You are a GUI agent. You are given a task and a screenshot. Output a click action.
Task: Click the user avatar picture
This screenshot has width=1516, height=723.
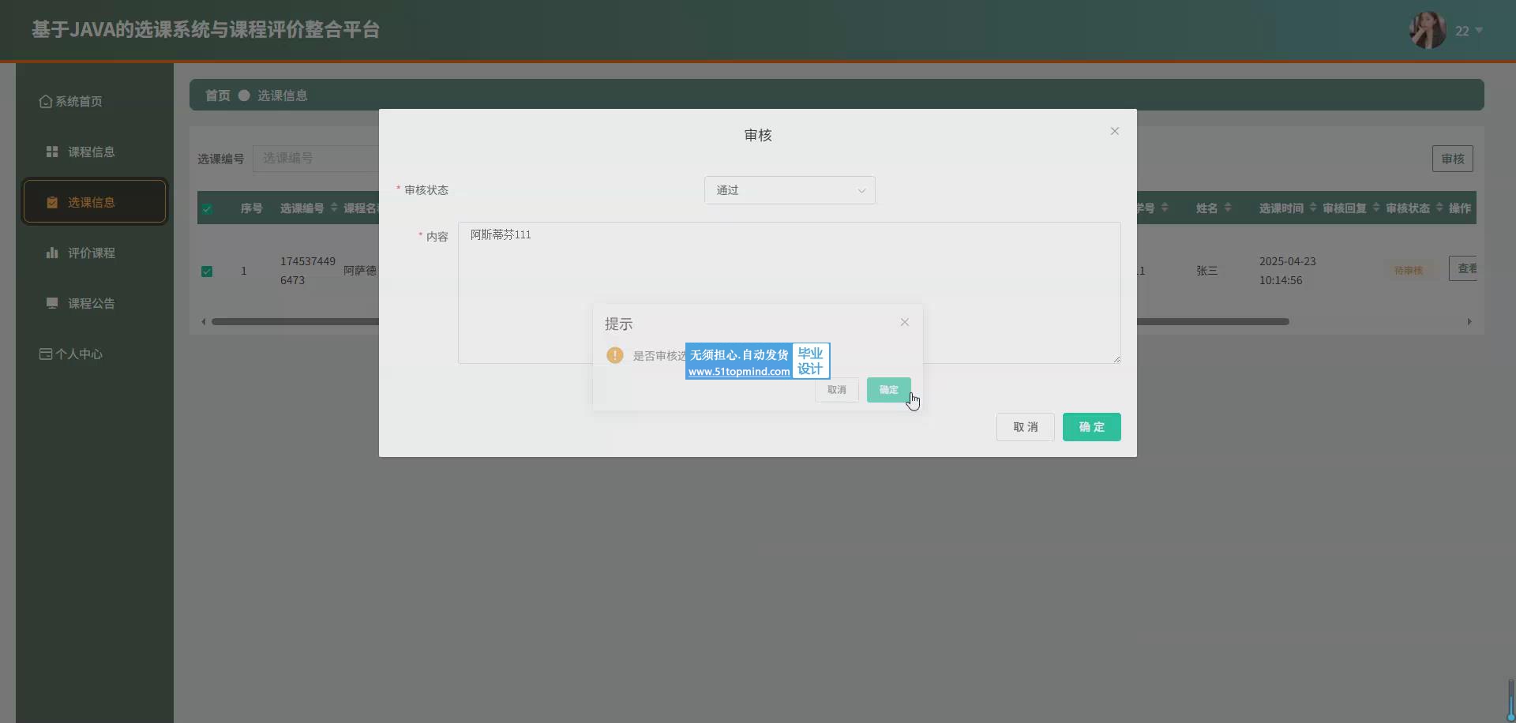coord(1428,31)
